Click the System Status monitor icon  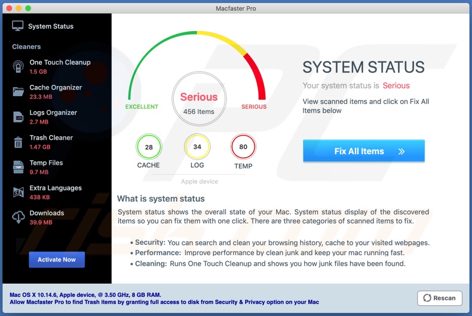pyautogui.click(x=18, y=26)
